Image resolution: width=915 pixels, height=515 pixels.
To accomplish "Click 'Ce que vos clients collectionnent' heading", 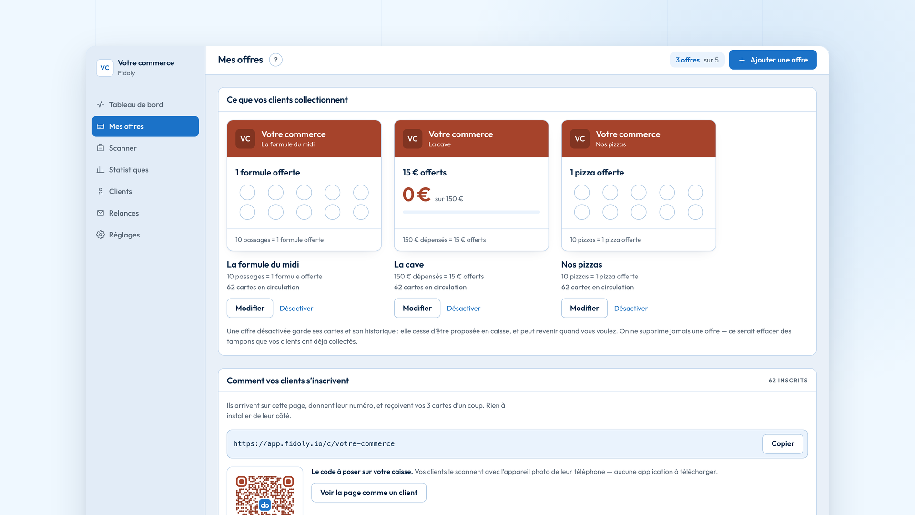I will [x=287, y=100].
